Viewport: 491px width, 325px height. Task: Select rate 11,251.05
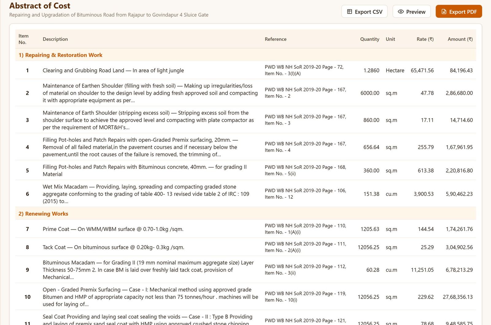click(422, 270)
